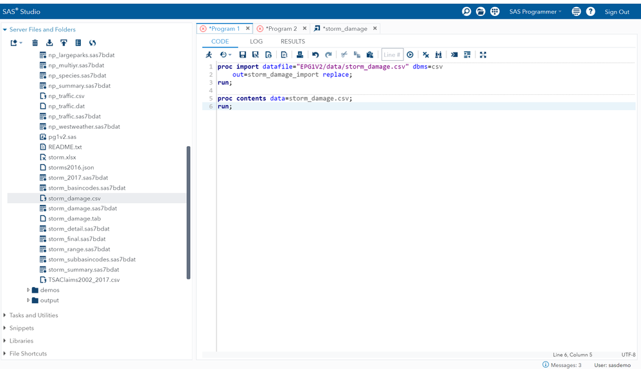
Task: Click the search icon in the top header bar
Action: coord(466,12)
